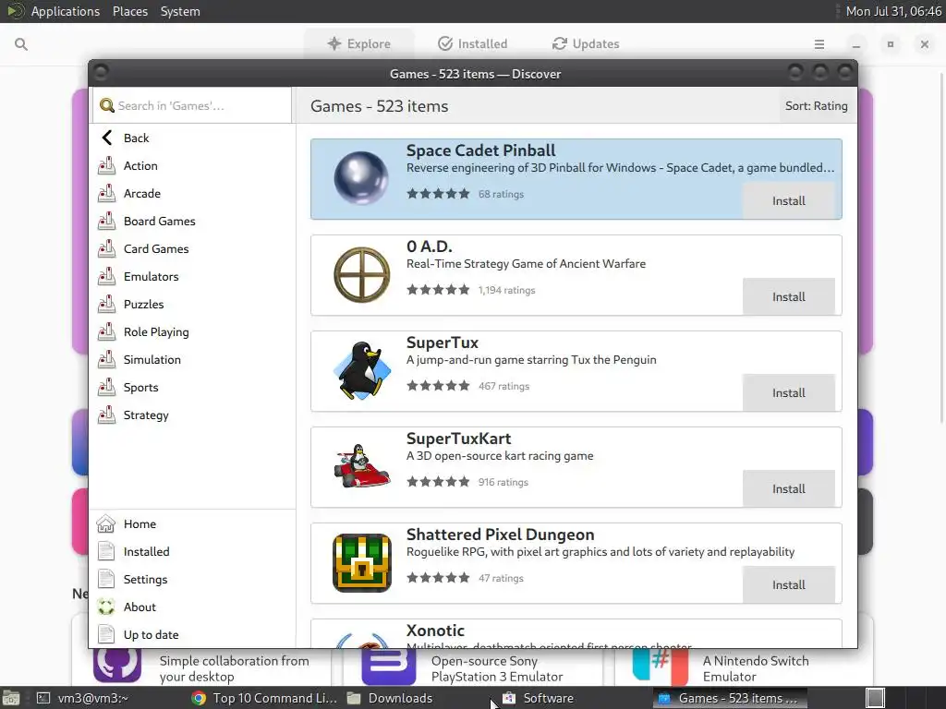Image resolution: width=946 pixels, height=709 pixels.
Task: Click the Space Cadet Pinball ball icon
Action: tap(361, 178)
